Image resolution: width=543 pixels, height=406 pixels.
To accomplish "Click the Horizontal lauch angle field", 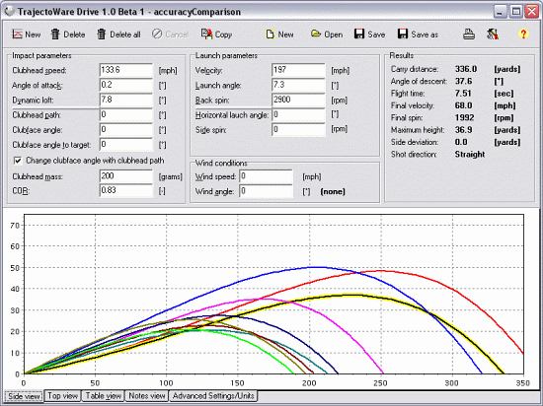I will [x=298, y=114].
